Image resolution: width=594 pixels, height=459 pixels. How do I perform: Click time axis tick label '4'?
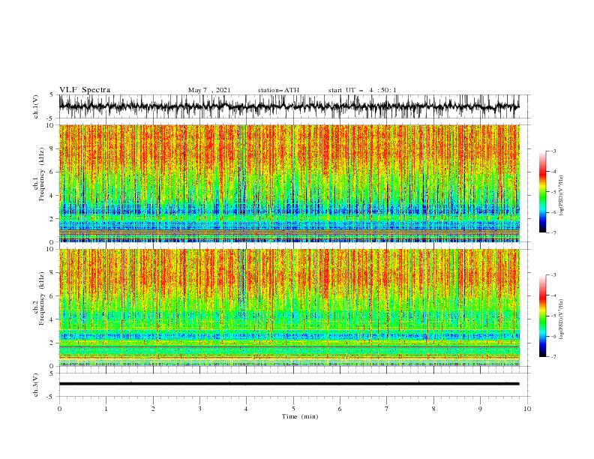(246, 409)
